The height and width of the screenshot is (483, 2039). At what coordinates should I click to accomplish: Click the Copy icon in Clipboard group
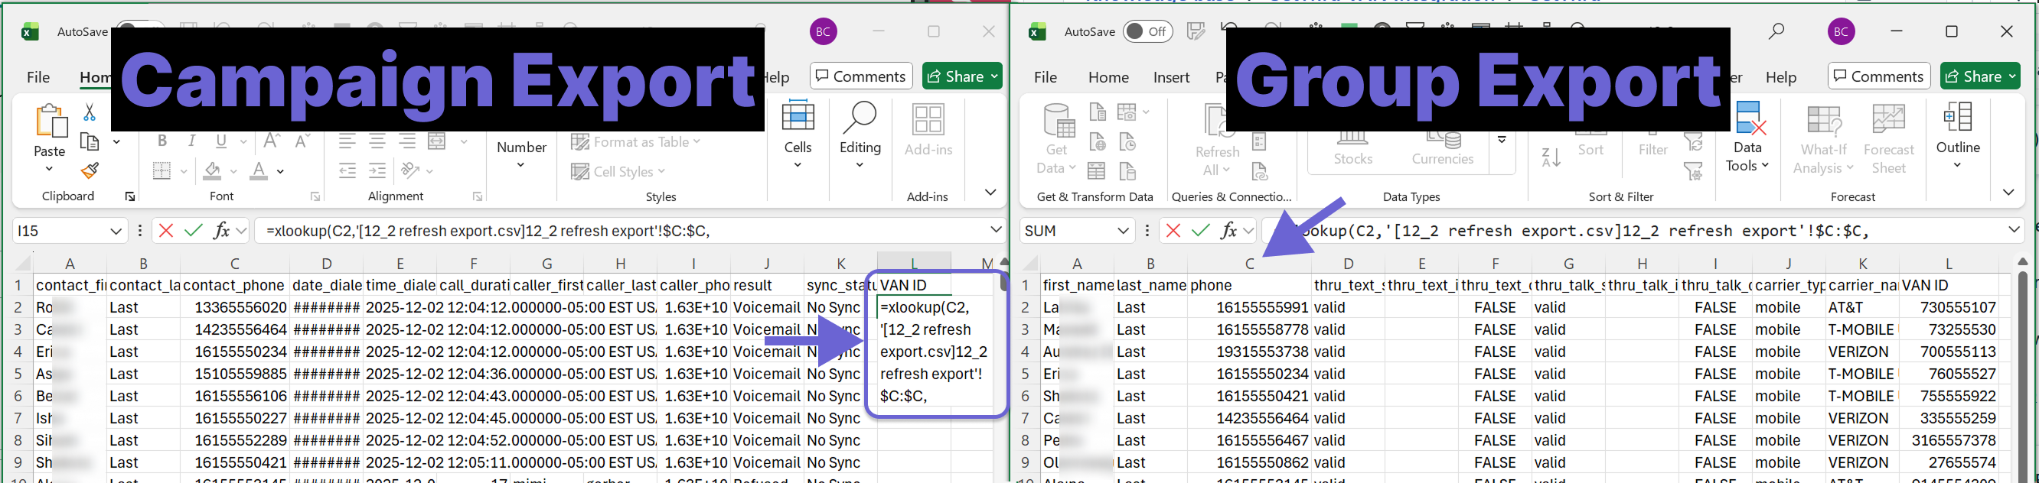pyautogui.click(x=90, y=142)
